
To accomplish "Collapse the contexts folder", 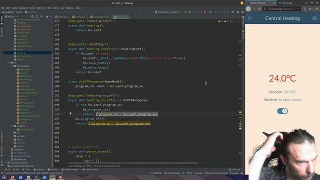I will coord(11,126).
